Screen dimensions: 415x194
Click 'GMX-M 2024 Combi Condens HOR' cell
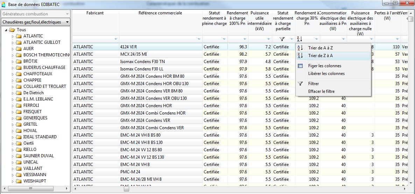click(161, 113)
